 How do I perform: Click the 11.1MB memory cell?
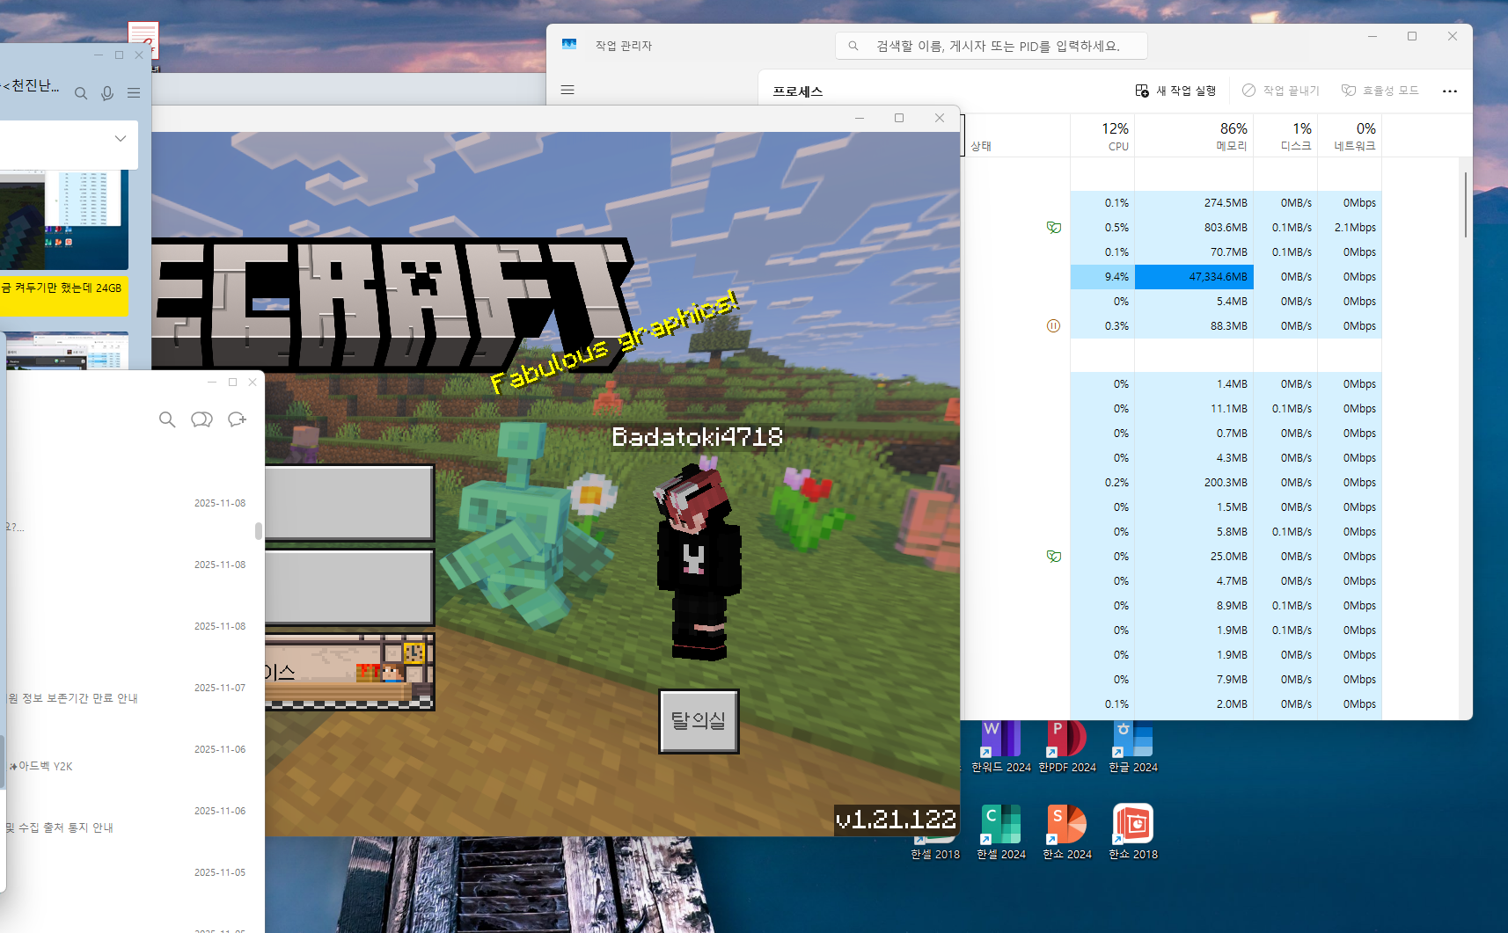click(x=1194, y=409)
